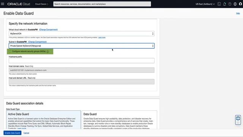Click Change Compartment for virtual cloud network
This screenshot has width=243, height=137.
click(x=48, y=30)
